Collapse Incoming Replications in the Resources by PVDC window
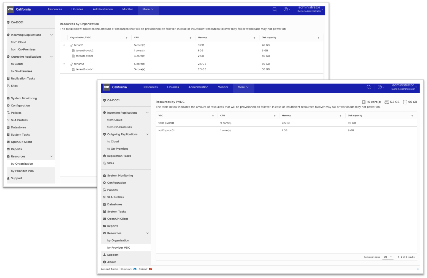The image size is (427, 278). pos(147,113)
